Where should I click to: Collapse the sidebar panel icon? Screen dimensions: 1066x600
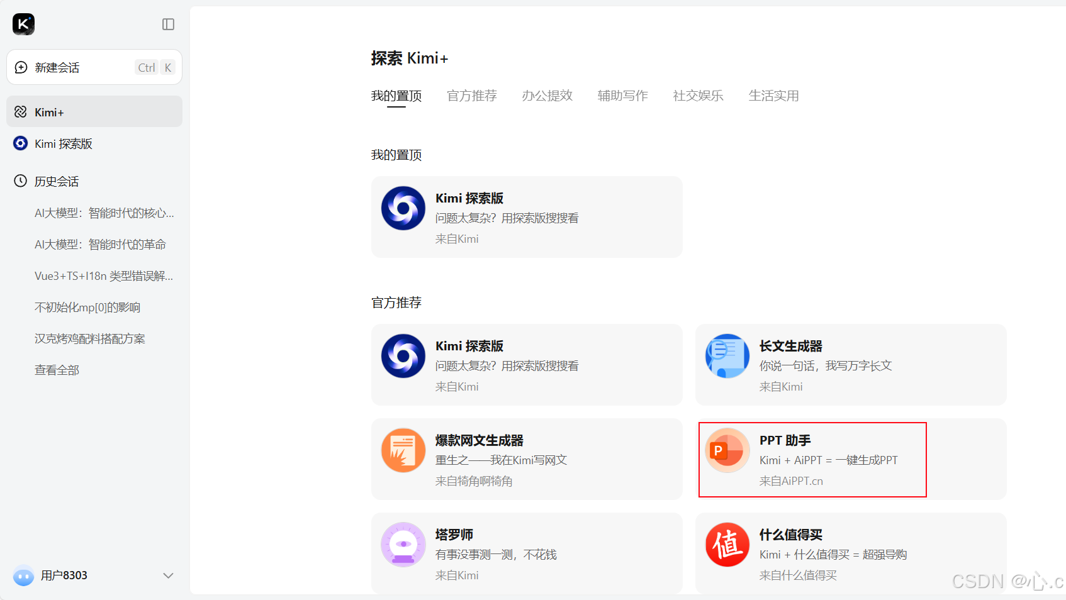tap(168, 24)
